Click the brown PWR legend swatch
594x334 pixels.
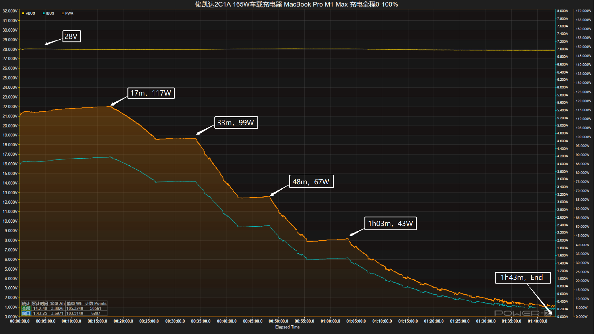point(63,13)
